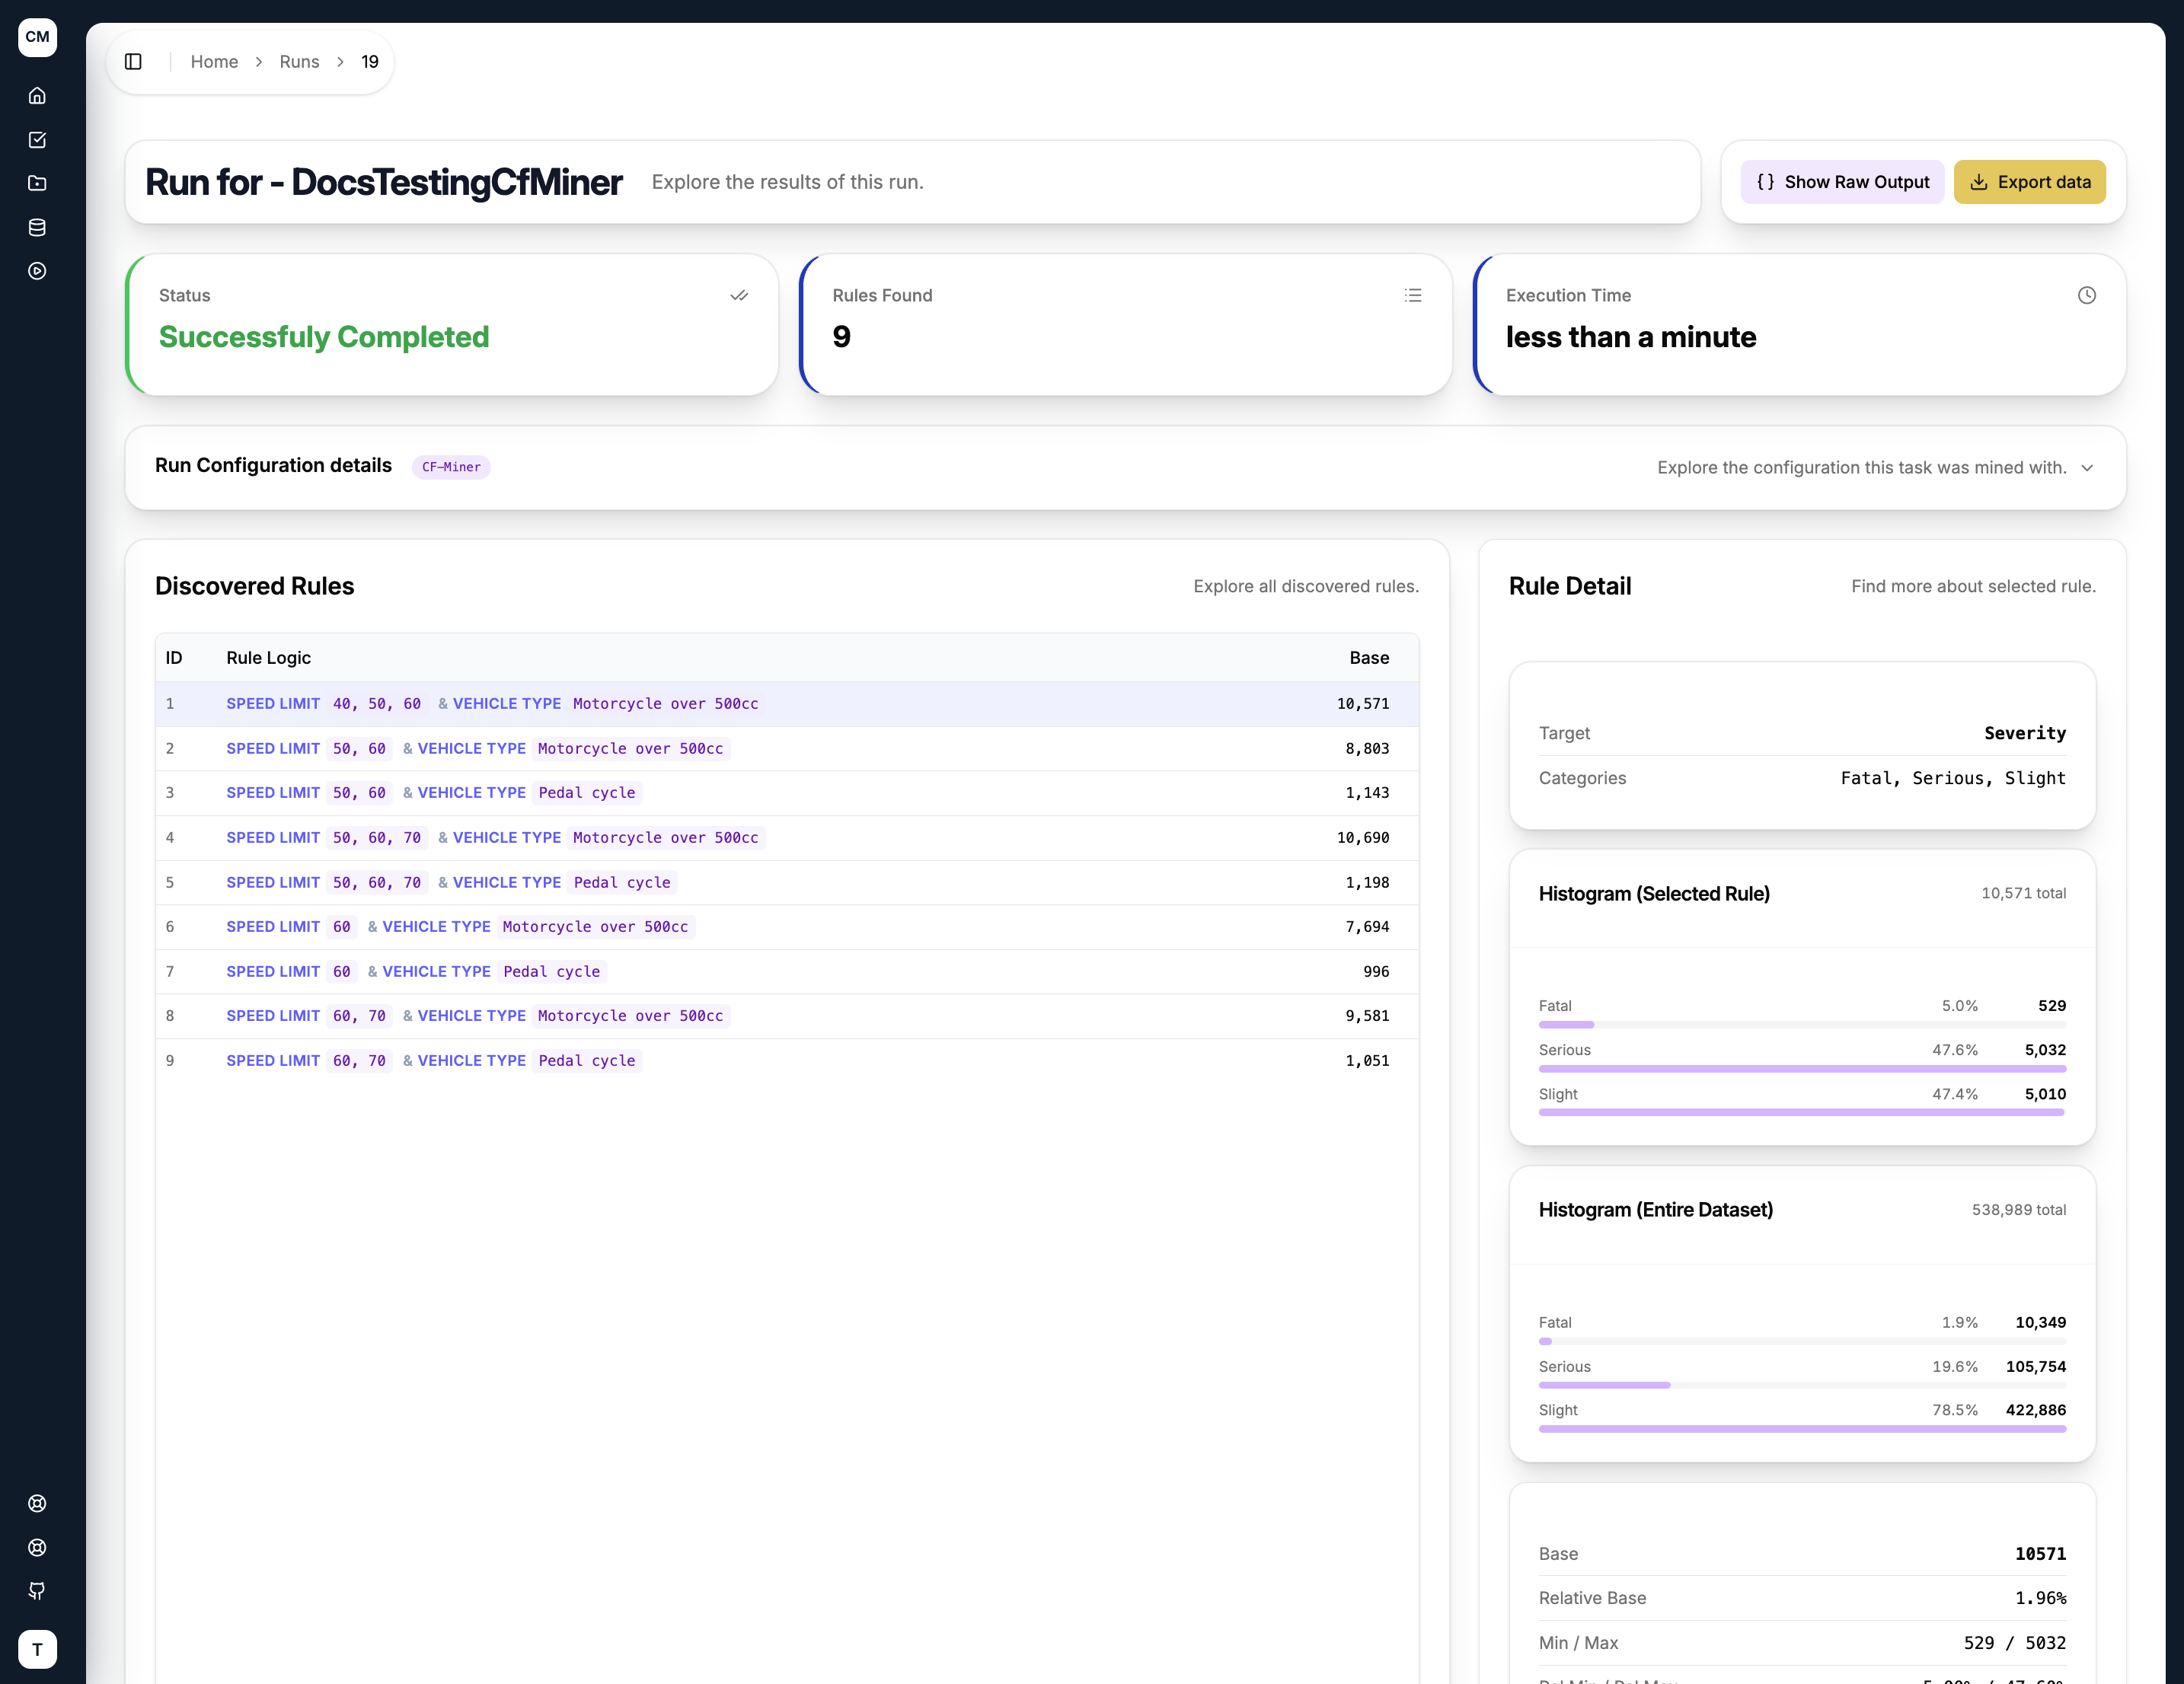The image size is (2184, 1684).
Task: Select rule 9 with base 1,051
Action: point(787,1061)
